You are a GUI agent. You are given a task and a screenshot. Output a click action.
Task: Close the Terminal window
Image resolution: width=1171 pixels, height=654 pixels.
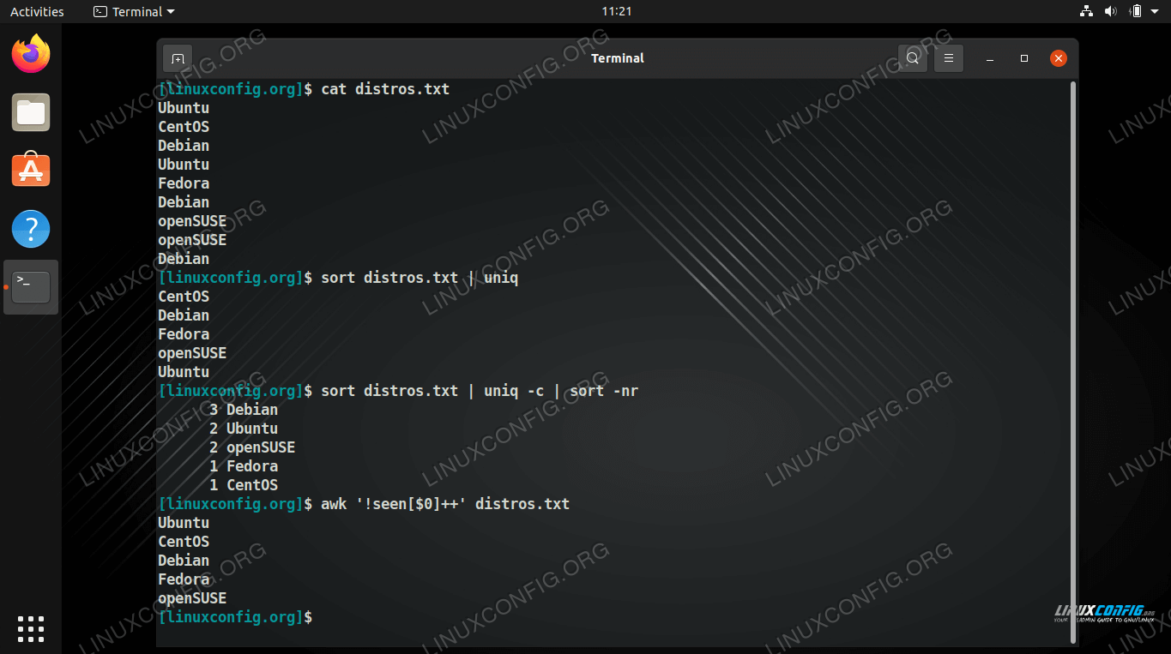pos(1059,58)
